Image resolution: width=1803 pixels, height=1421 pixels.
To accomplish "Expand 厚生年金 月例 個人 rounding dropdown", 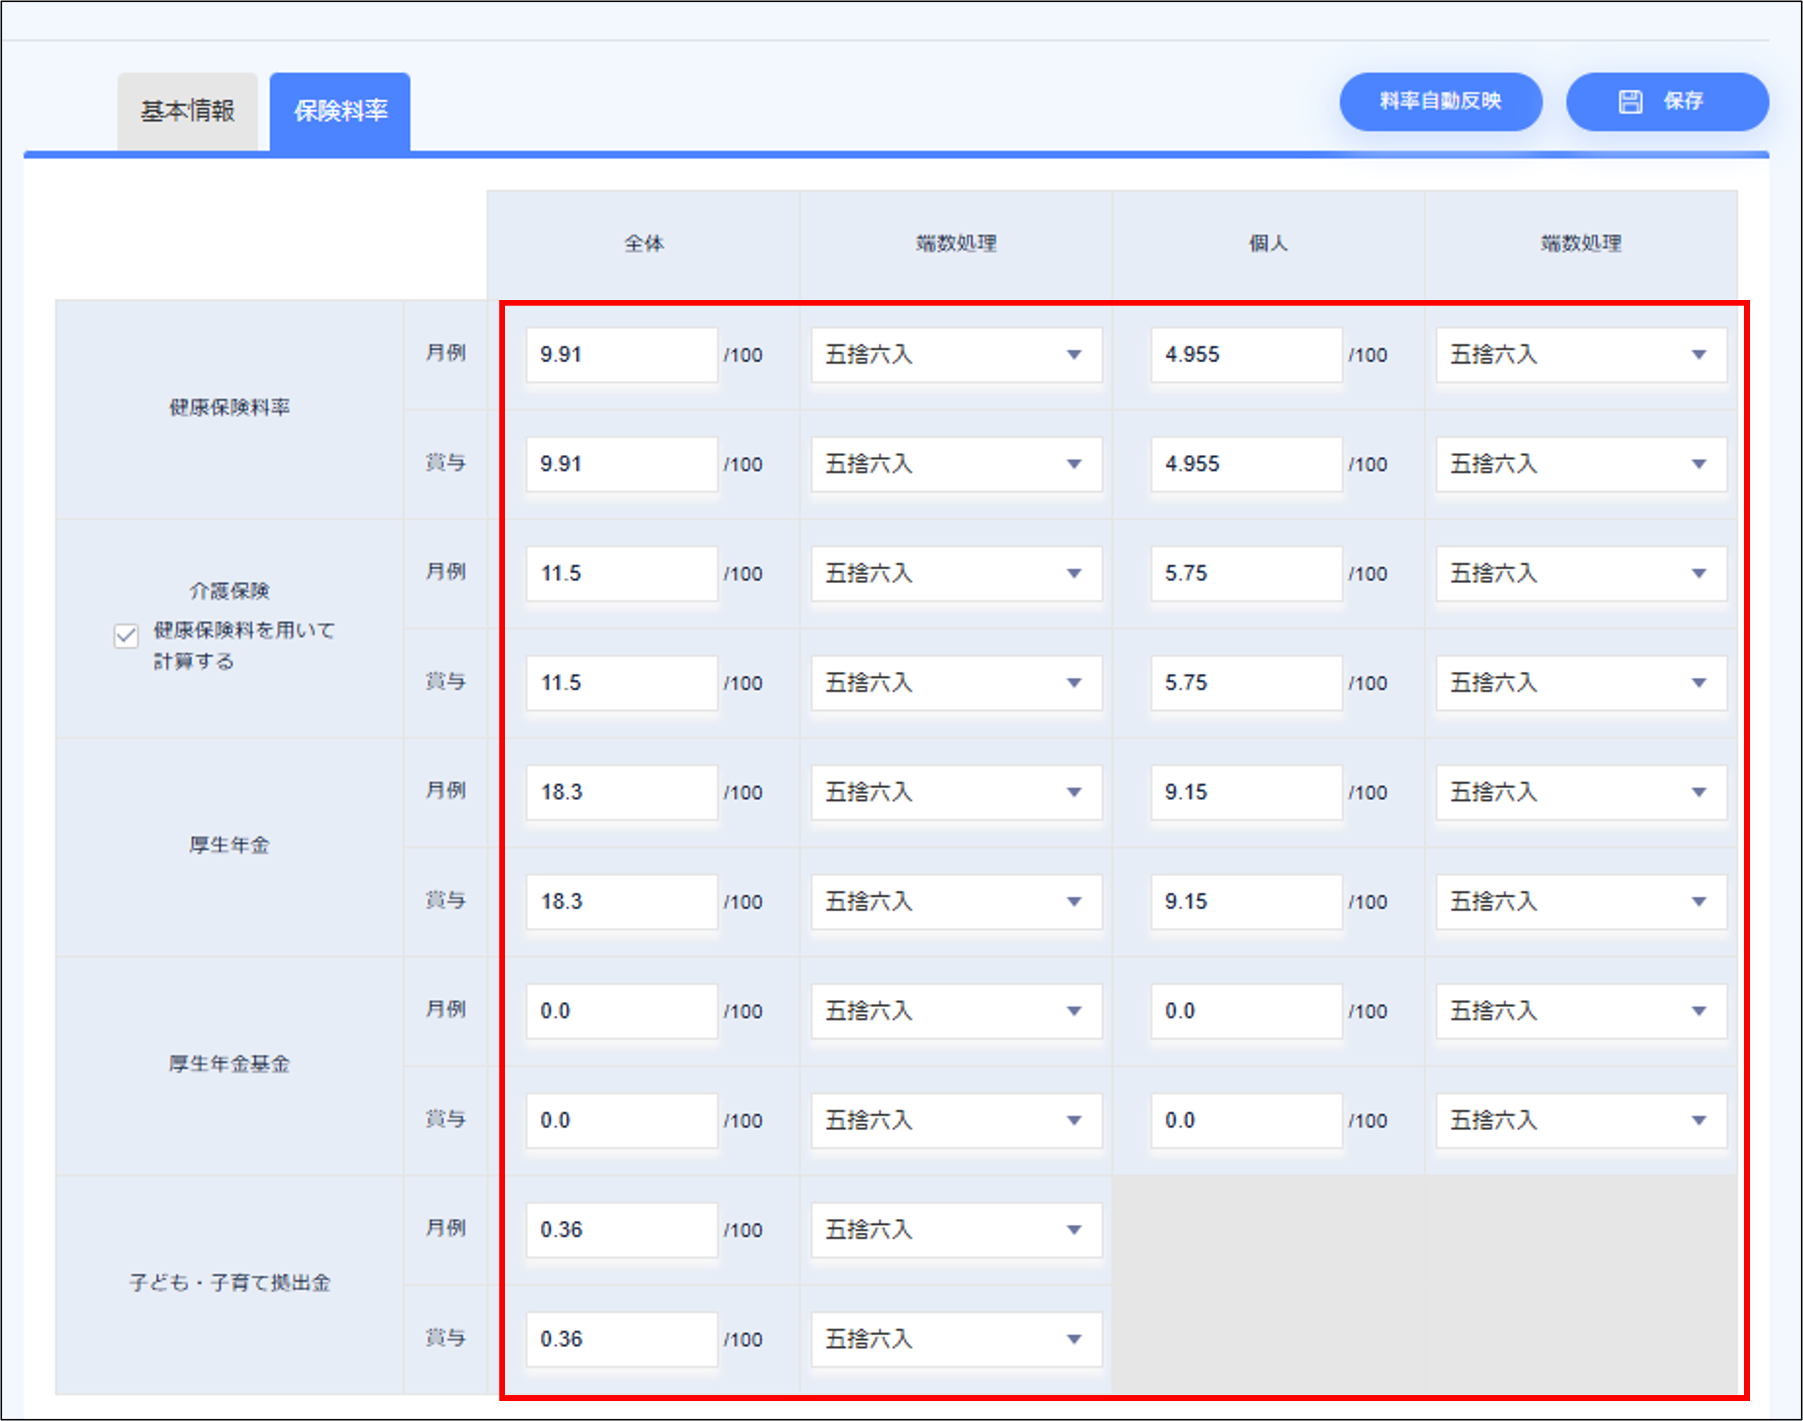I will pyautogui.click(x=1580, y=793).
